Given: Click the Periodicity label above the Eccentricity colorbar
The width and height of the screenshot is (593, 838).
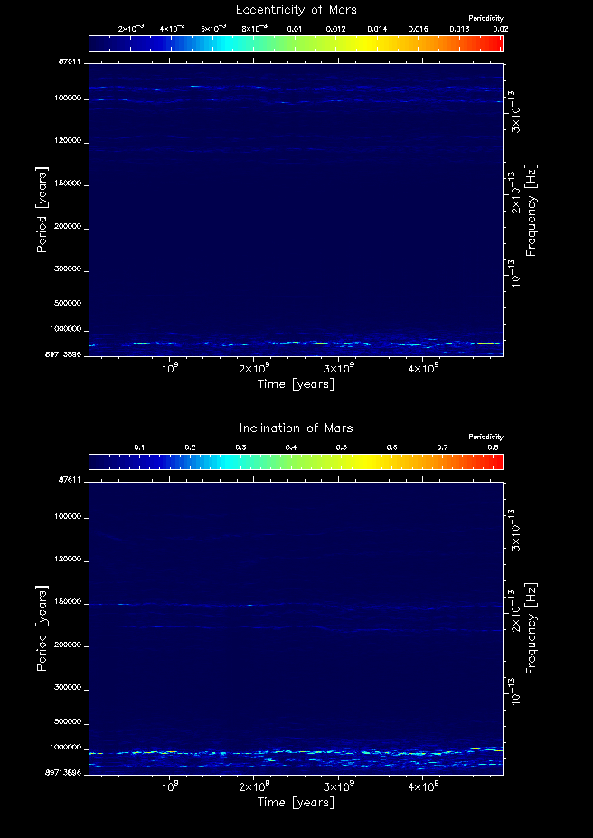Looking at the screenshot, I should (x=485, y=19).
